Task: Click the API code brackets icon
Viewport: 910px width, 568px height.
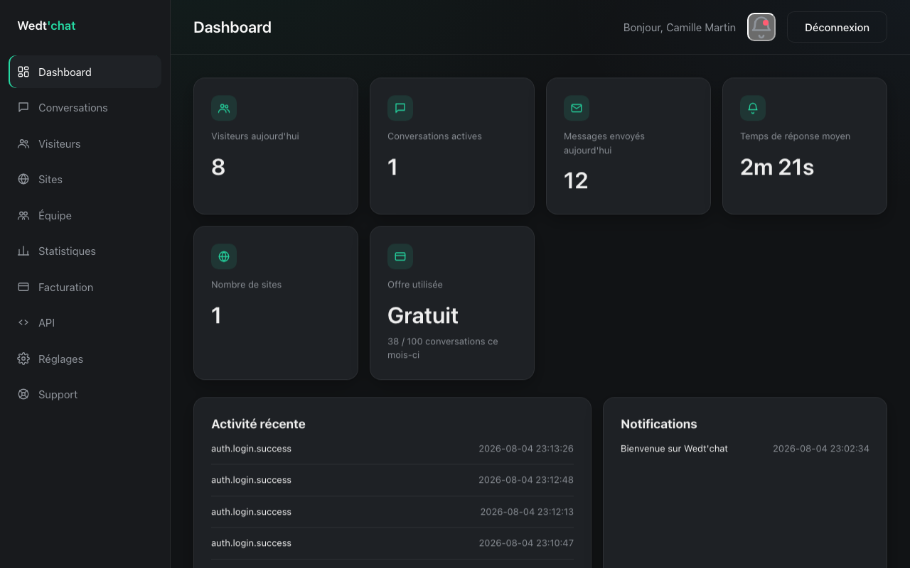Action: (x=23, y=322)
